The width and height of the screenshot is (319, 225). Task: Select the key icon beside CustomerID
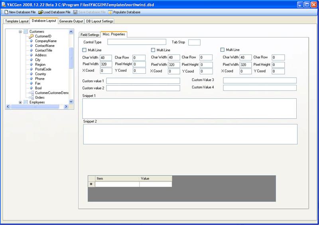(x=31, y=36)
